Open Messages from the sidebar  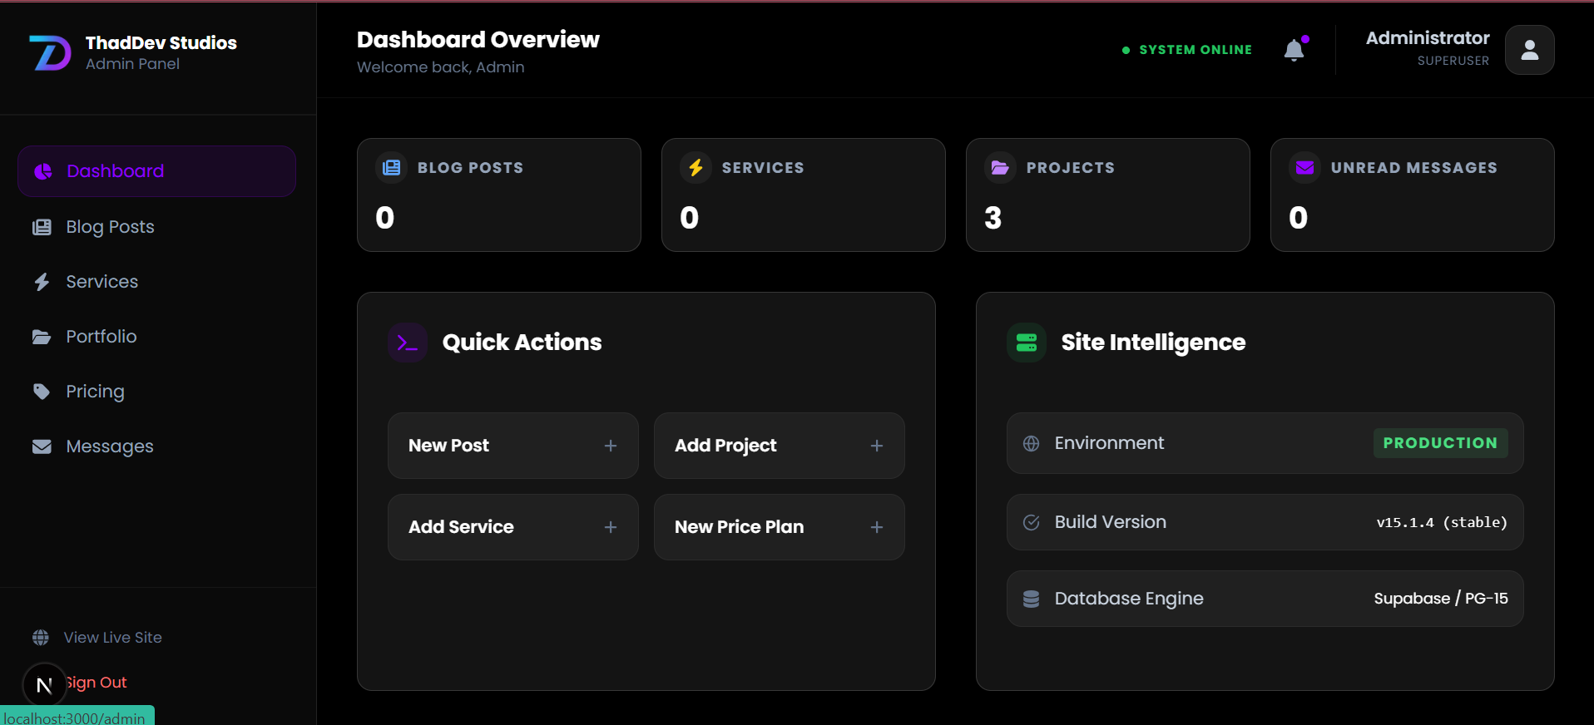click(109, 446)
